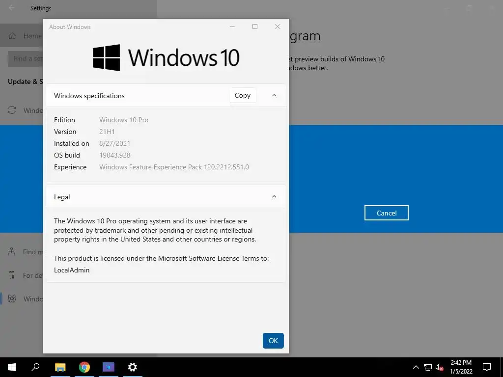
Task: Click the For developers tools icon
Action: (x=12, y=275)
